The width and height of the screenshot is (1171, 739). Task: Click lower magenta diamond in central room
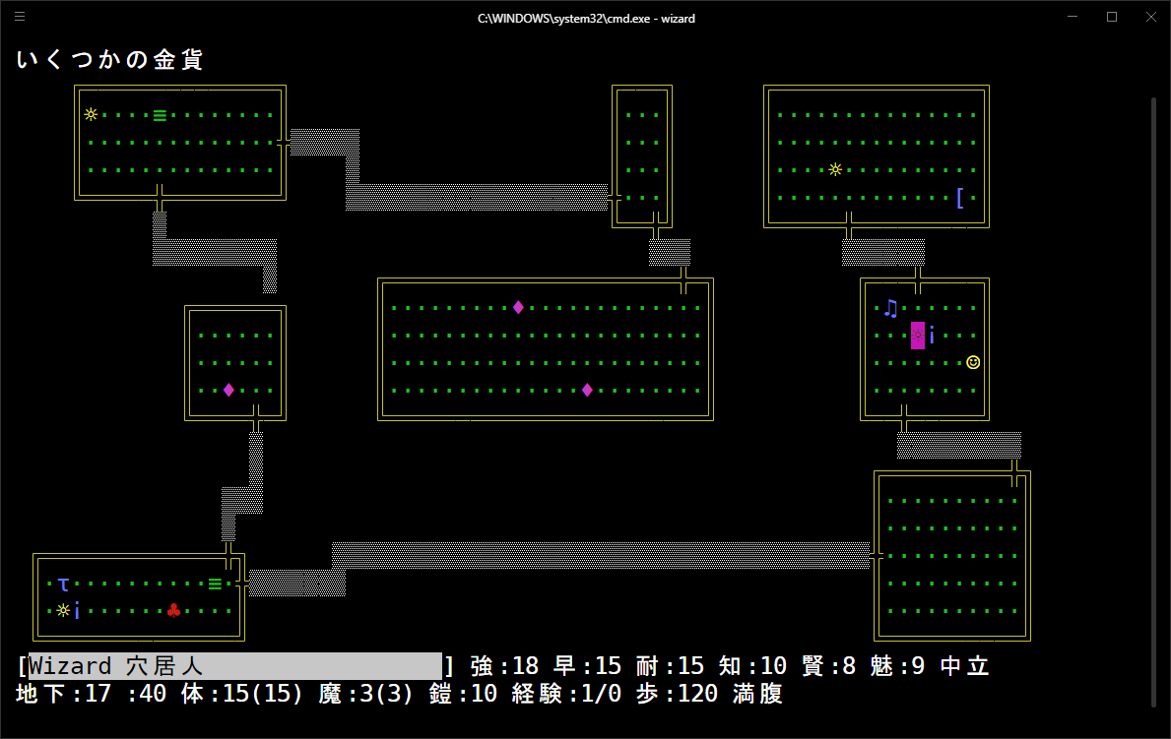click(x=587, y=390)
